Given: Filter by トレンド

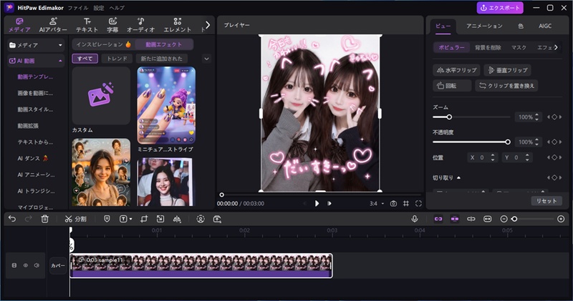Looking at the screenshot, I should point(117,59).
